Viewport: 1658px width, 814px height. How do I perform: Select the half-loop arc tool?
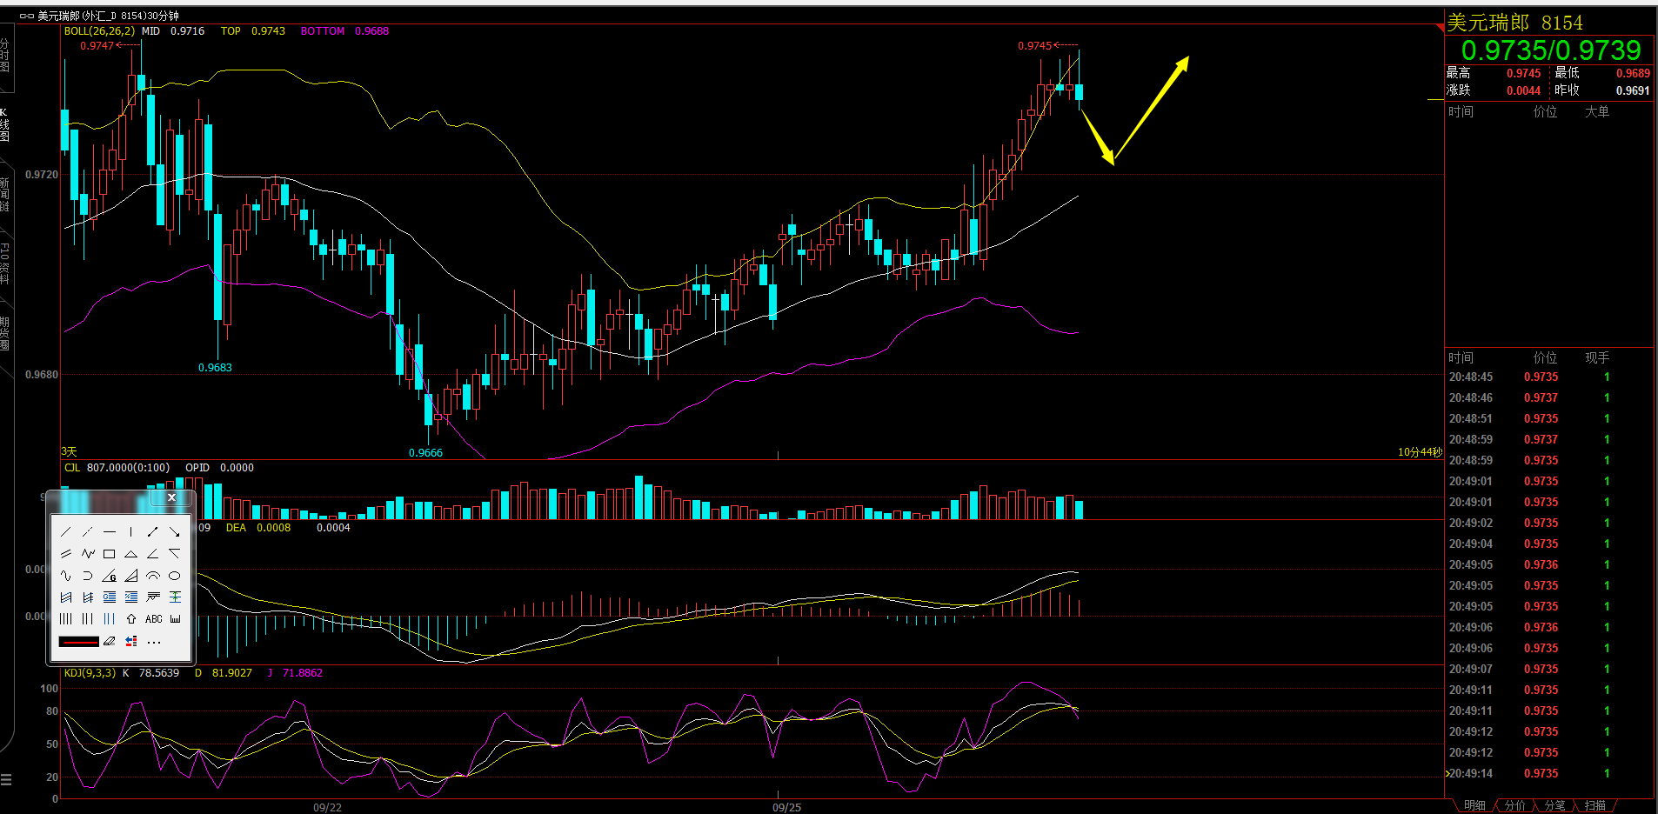pyautogui.click(x=88, y=576)
